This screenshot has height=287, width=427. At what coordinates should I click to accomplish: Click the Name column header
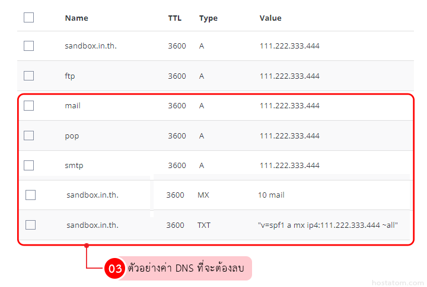click(77, 18)
